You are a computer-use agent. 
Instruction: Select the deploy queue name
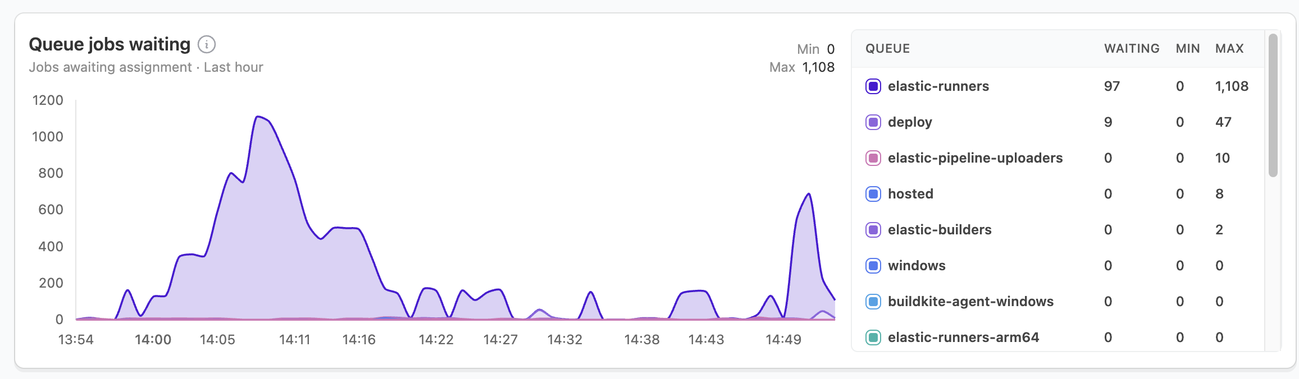(910, 122)
